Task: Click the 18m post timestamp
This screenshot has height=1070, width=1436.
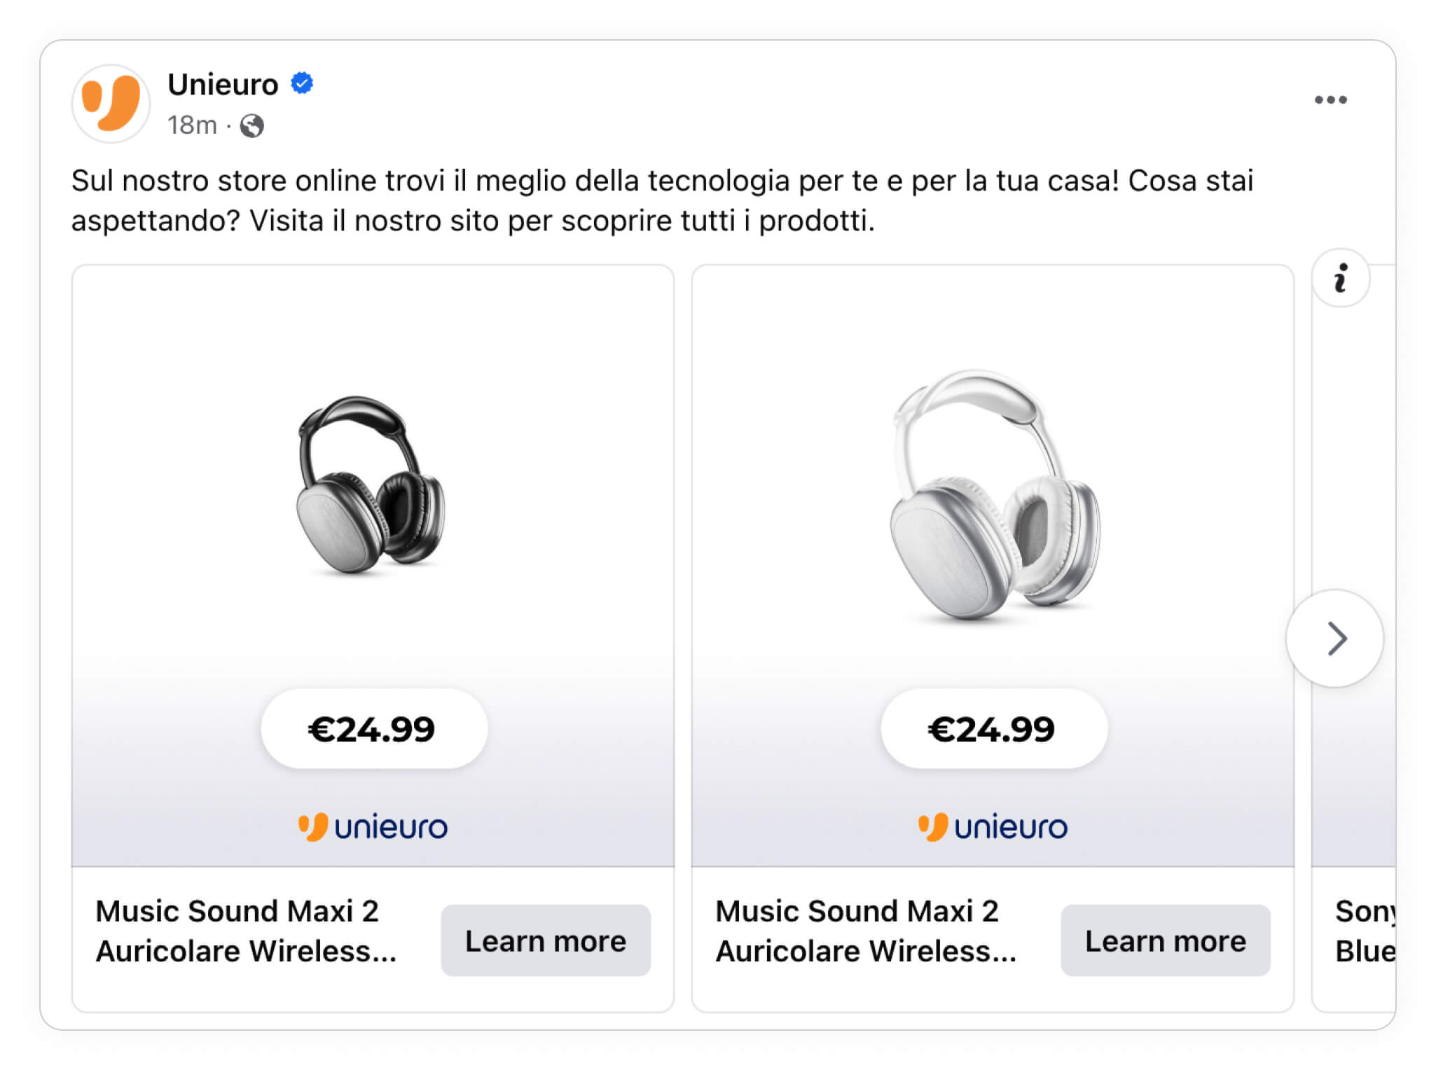Action: (x=192, y=126)
